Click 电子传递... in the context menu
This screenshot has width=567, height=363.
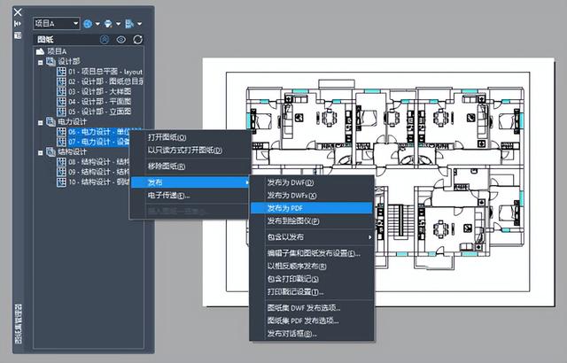point(168,195)
